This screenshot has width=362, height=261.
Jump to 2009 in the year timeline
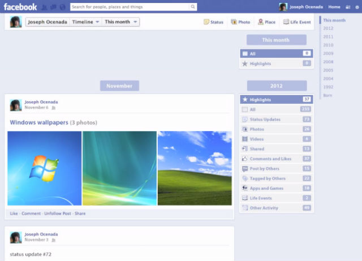(x=328, y=53)
